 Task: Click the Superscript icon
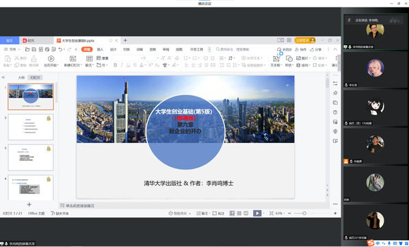pos(150,65)
